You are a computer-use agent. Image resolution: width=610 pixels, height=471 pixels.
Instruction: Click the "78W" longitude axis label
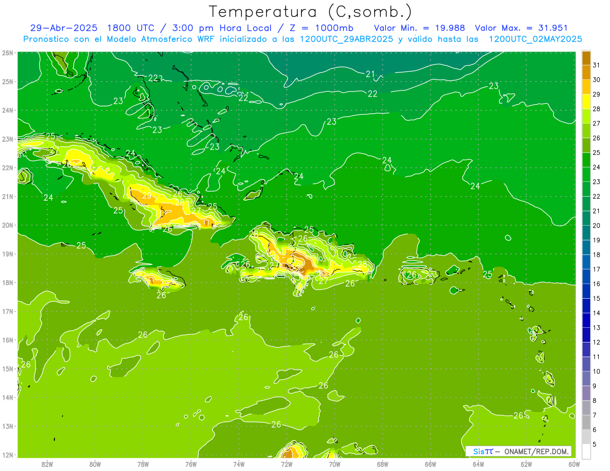pyautogui.click(x=143, y=464)
